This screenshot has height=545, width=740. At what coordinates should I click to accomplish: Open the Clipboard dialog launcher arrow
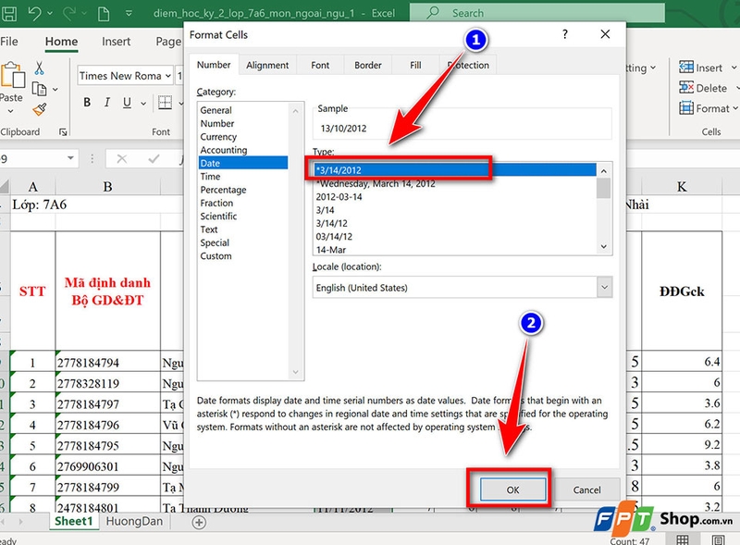pyautogui.click(x=64, y=131)
